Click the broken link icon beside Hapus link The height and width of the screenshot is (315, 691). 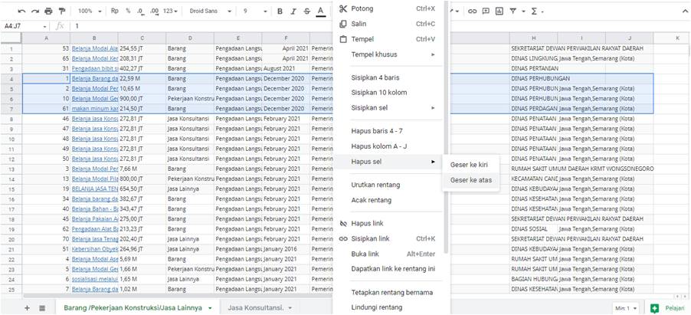(343, 224)
